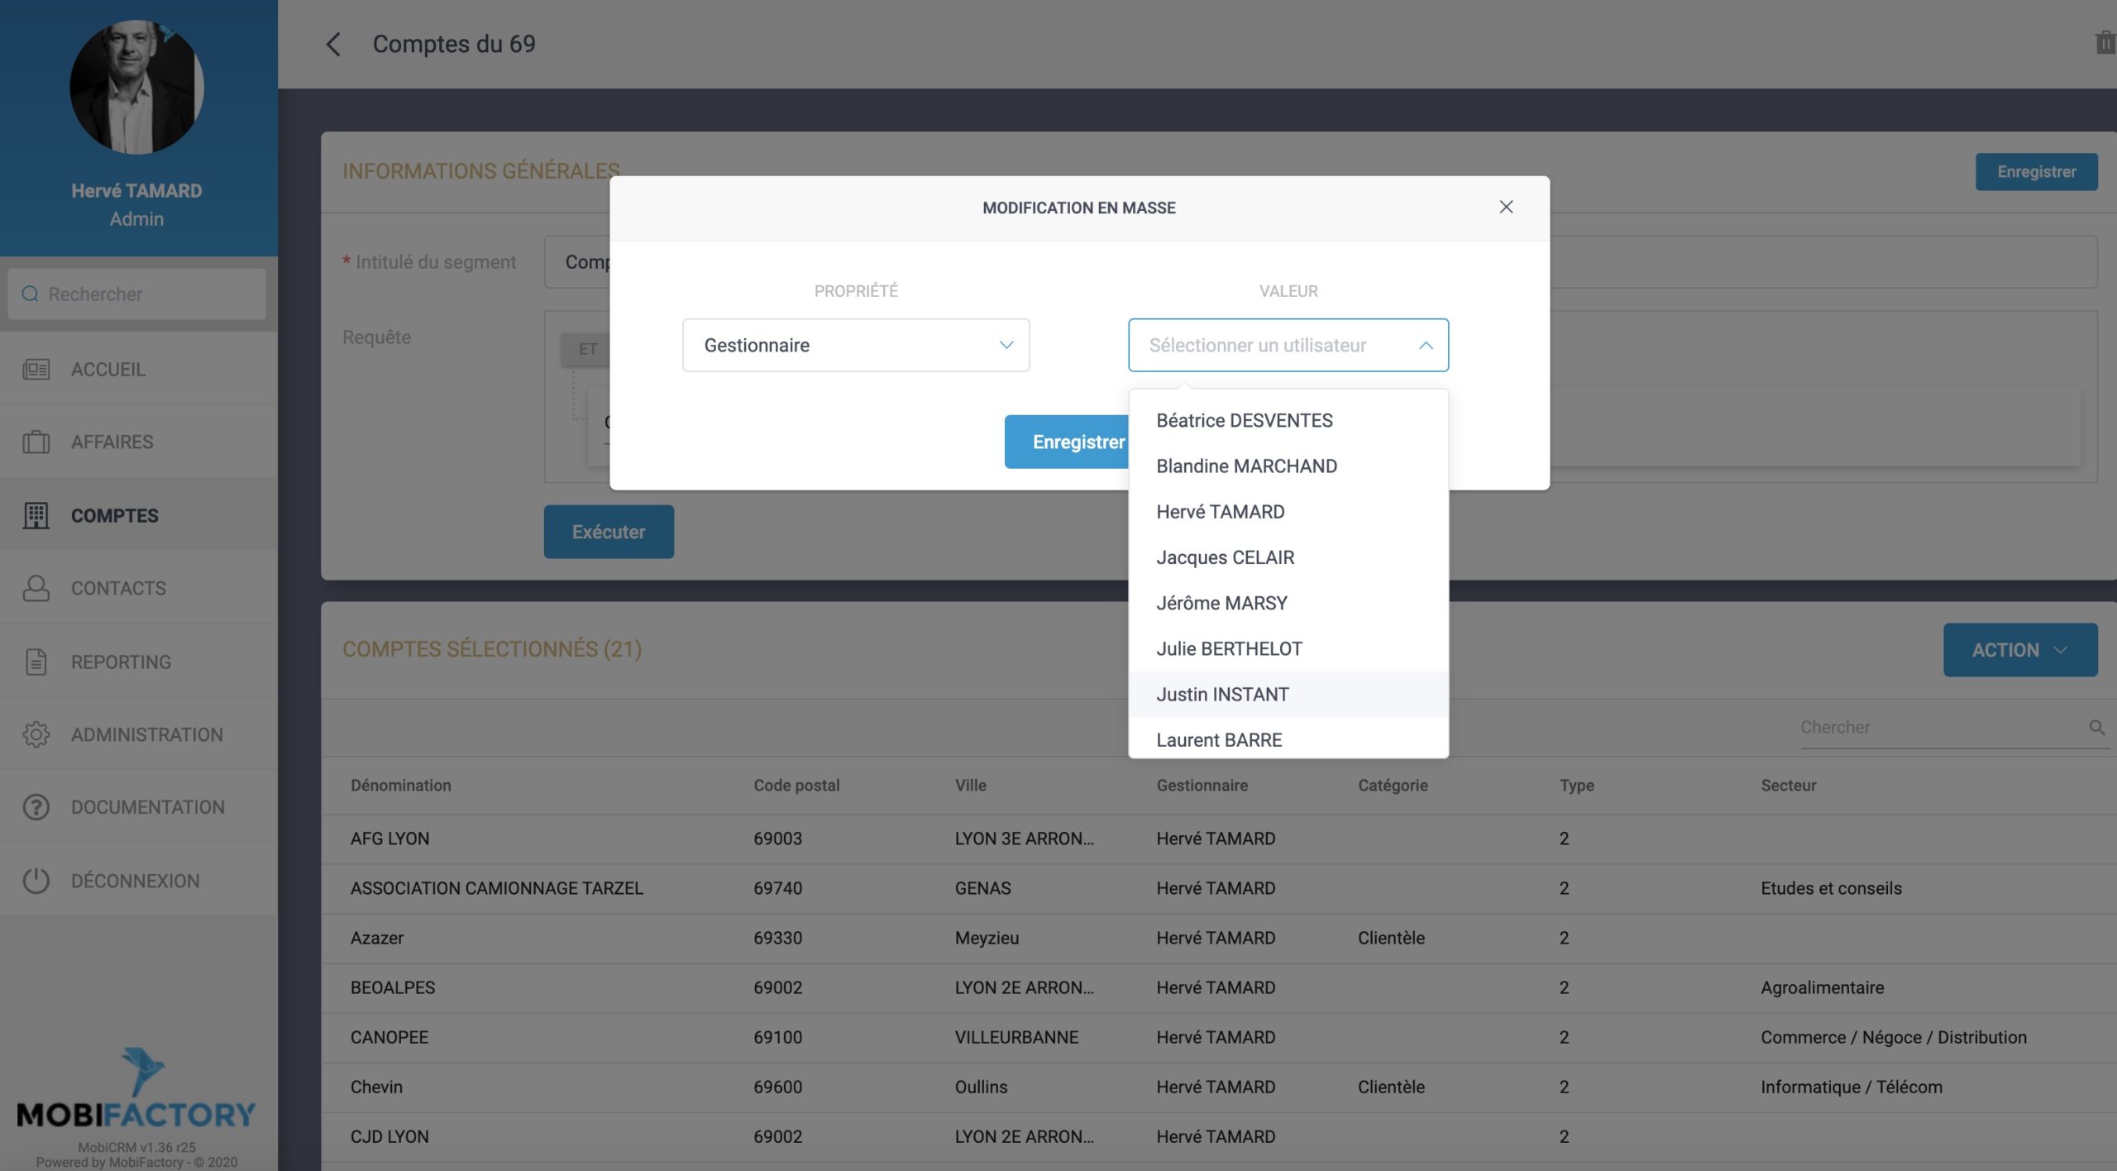
Task: Click the Accueil newspaper icon in sidebar
Action: pyautogui.click(x=36, y=370)
